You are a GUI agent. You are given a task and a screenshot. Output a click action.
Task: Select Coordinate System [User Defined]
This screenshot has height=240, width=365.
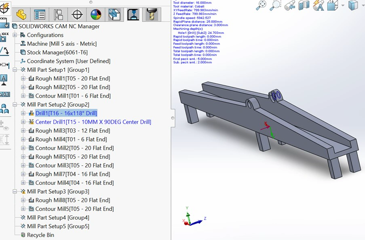[69, 61]
